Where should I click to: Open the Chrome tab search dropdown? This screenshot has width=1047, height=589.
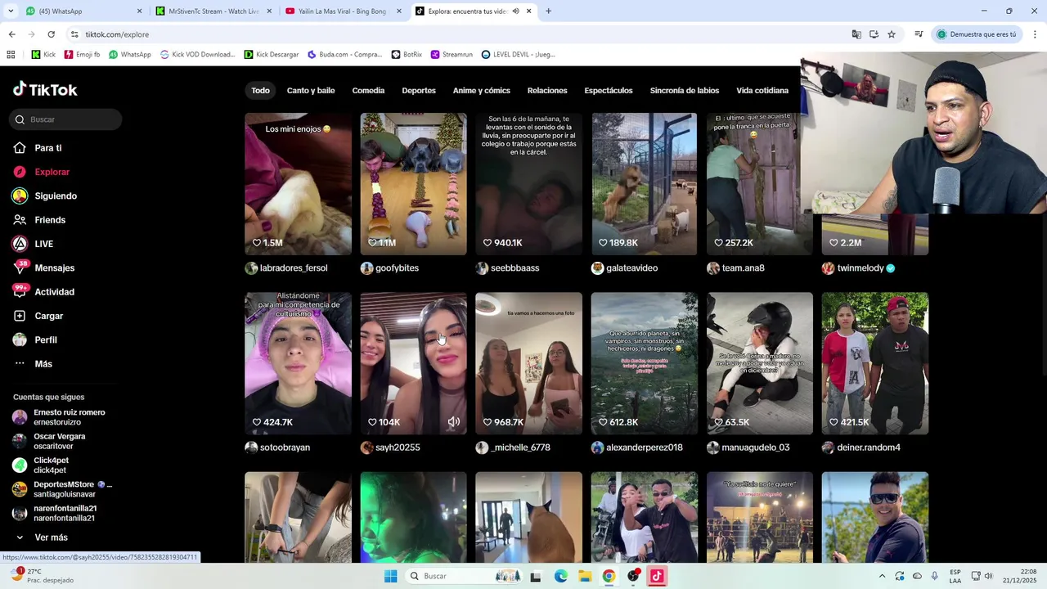(x=11, y=11)
